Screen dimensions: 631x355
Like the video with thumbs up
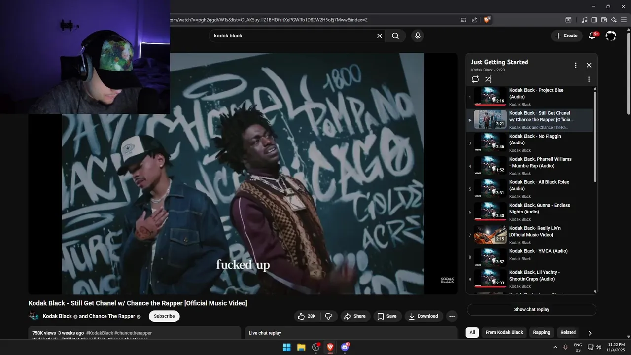(307, 316)
